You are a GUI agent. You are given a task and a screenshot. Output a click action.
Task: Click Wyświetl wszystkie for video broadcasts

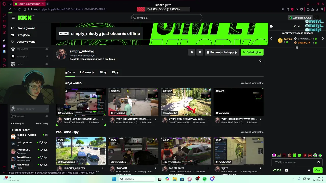click(x=252, y=83)
